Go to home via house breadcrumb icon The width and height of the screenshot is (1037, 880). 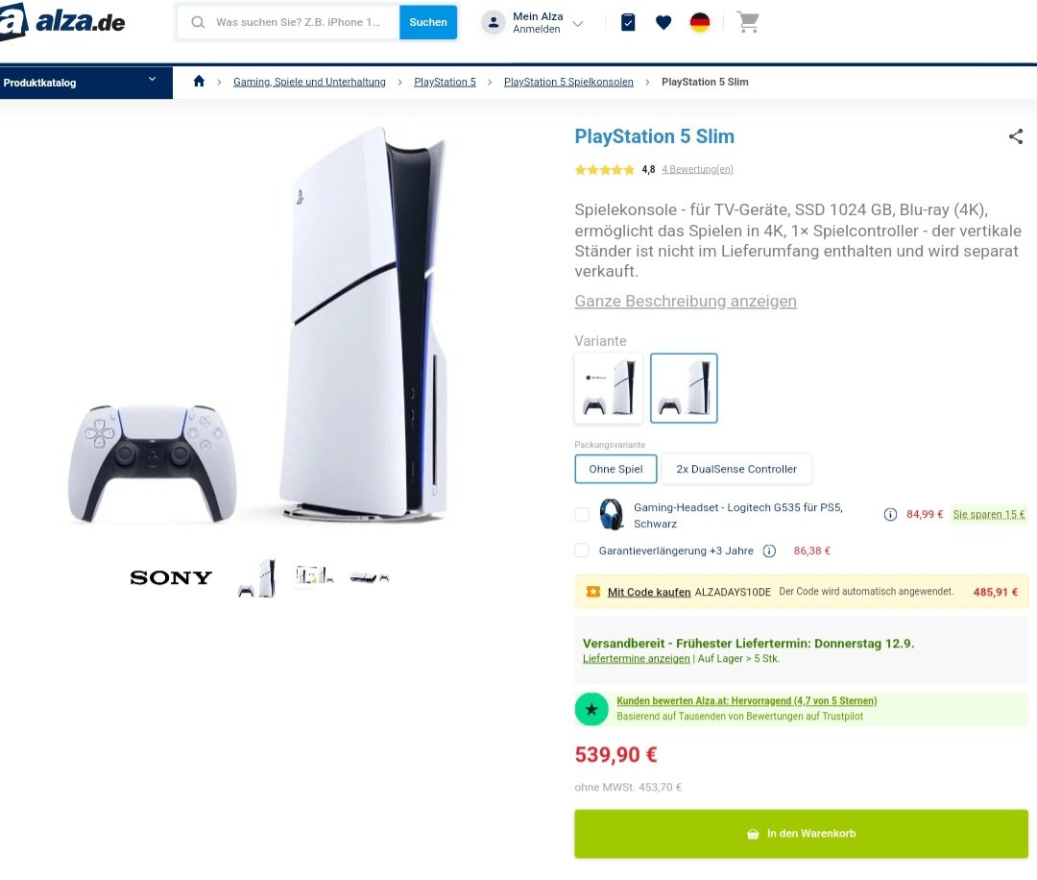(x=199, y=82)
